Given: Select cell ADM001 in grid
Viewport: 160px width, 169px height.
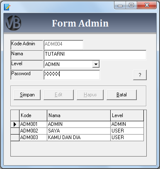Looking at the screenshot, I should 33,124.
